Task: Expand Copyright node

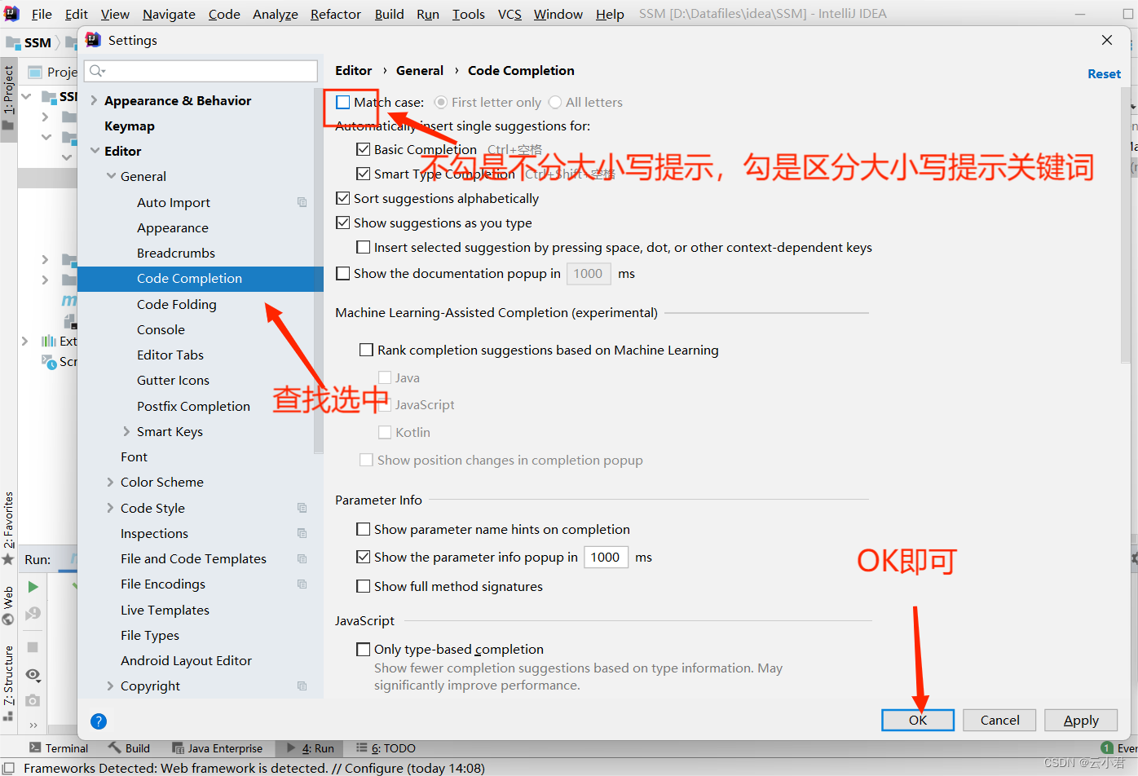Action: point(110,686)
